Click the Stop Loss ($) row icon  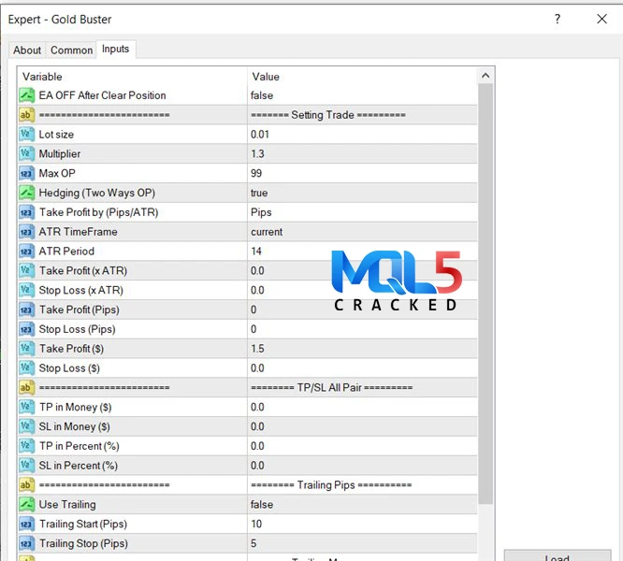tap(26, 368)
